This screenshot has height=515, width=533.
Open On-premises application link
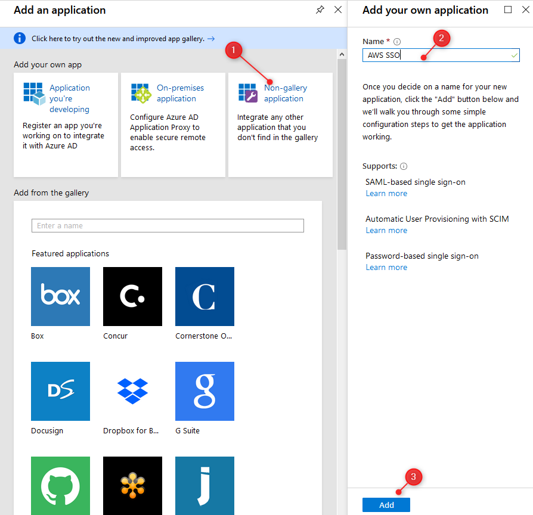[180, 93]
